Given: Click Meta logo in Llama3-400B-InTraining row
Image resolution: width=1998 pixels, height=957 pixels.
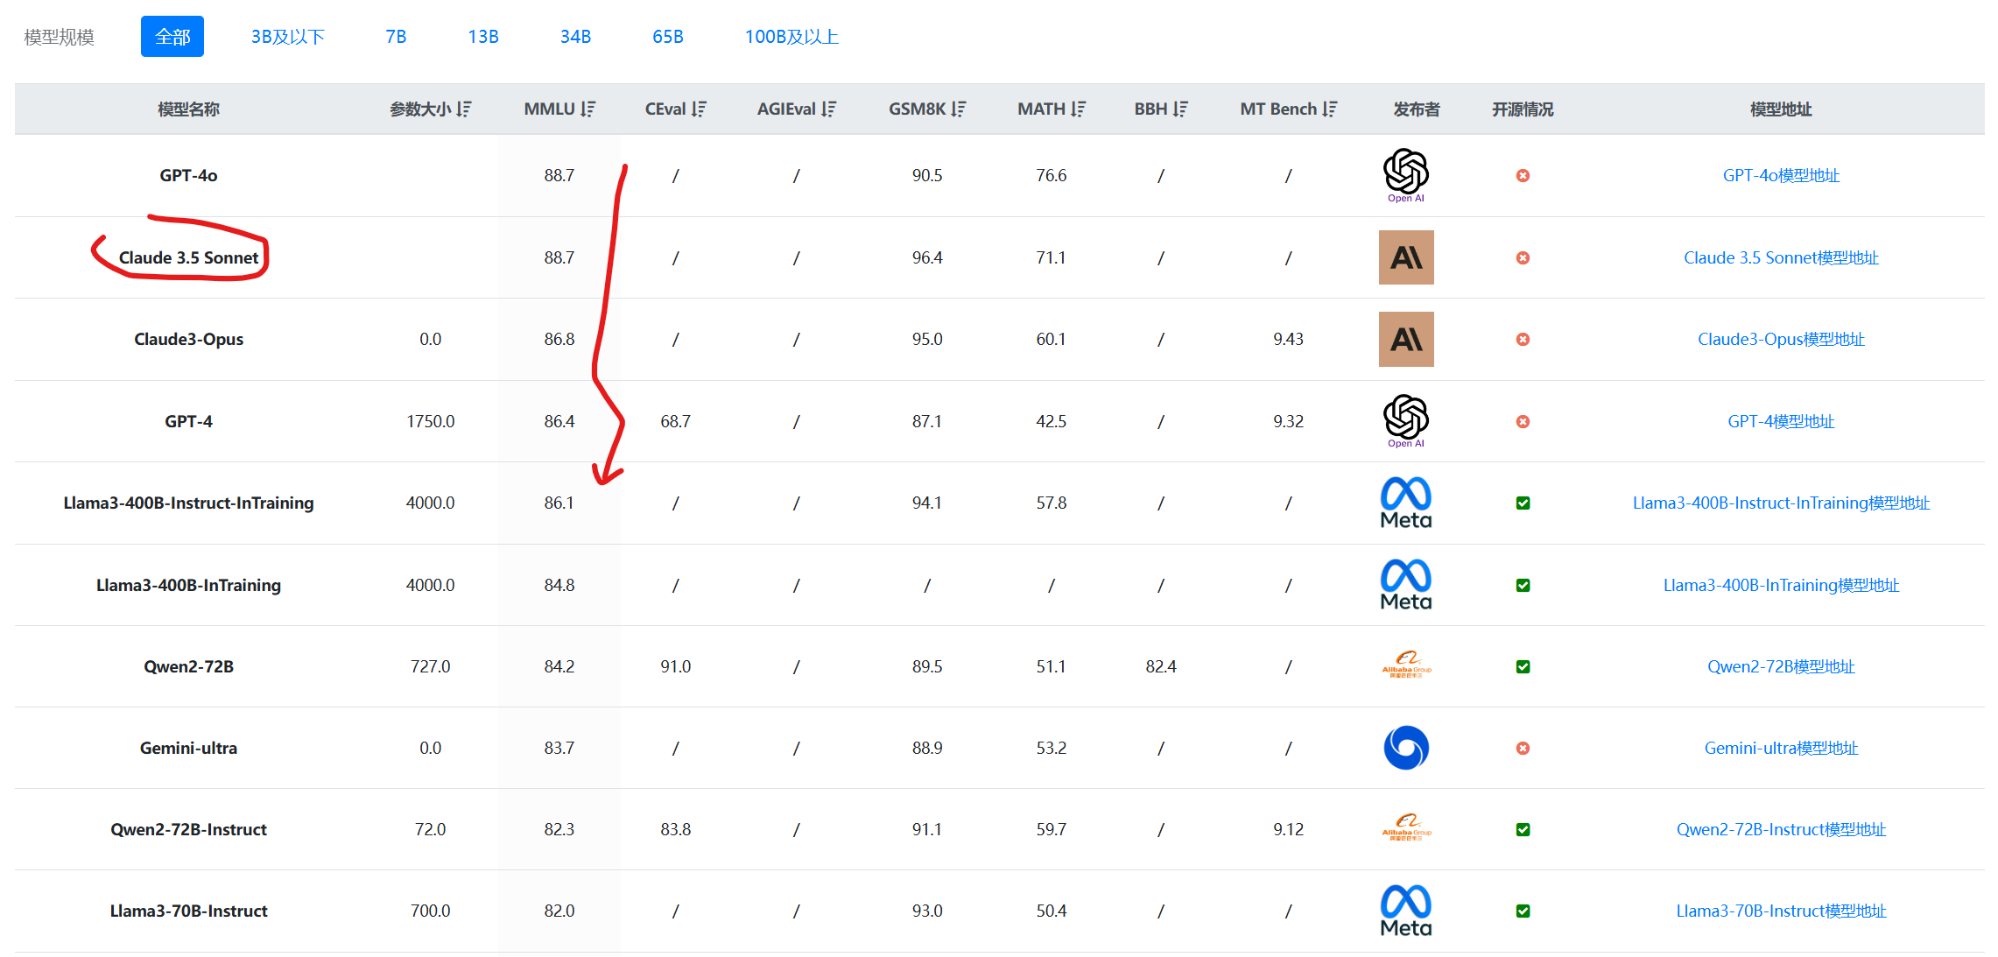Looking at the screenshot, I should tap(1406, 585).
